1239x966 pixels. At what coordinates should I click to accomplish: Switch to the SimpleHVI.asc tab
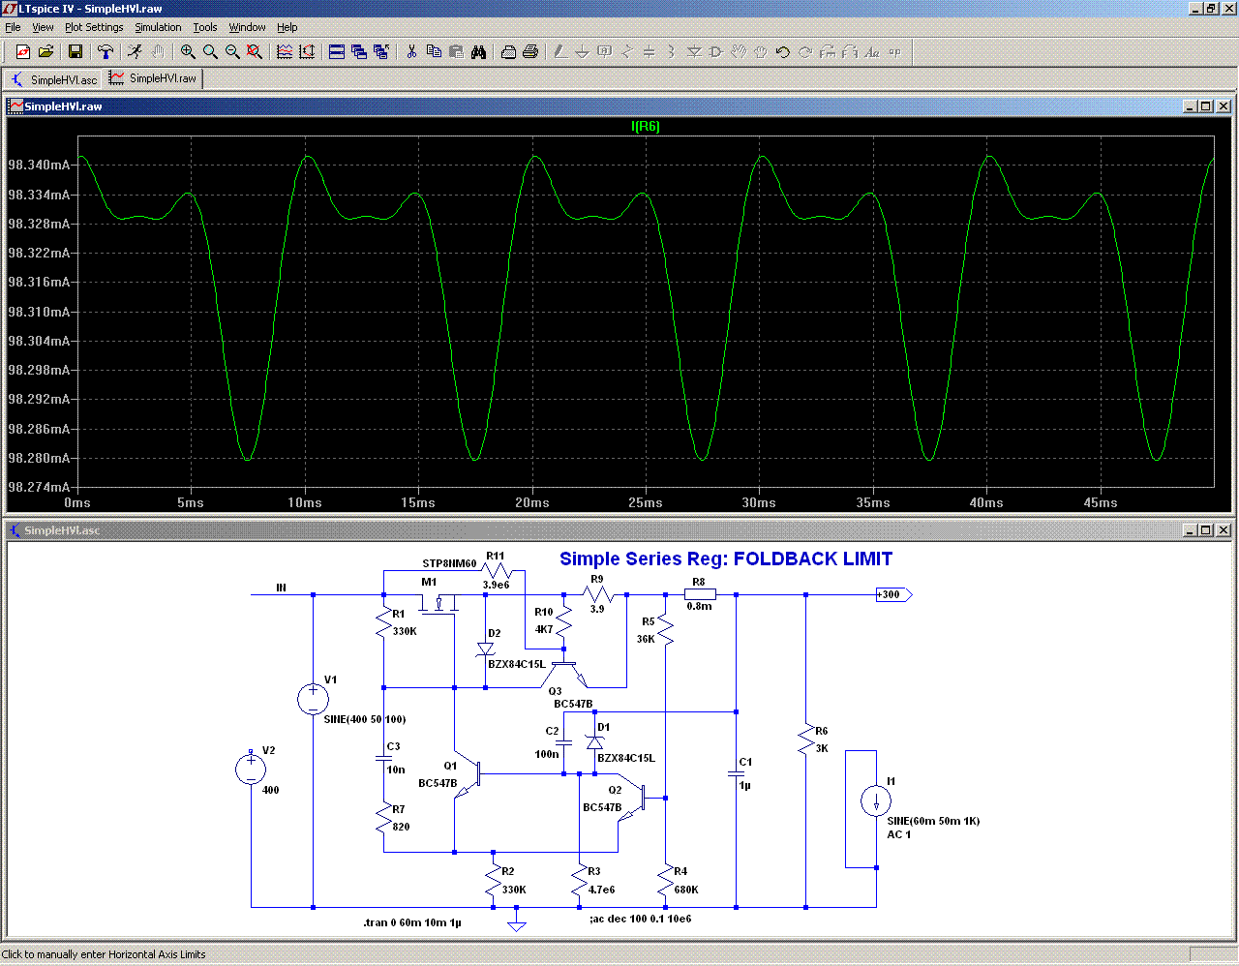(x=53, y=79)
